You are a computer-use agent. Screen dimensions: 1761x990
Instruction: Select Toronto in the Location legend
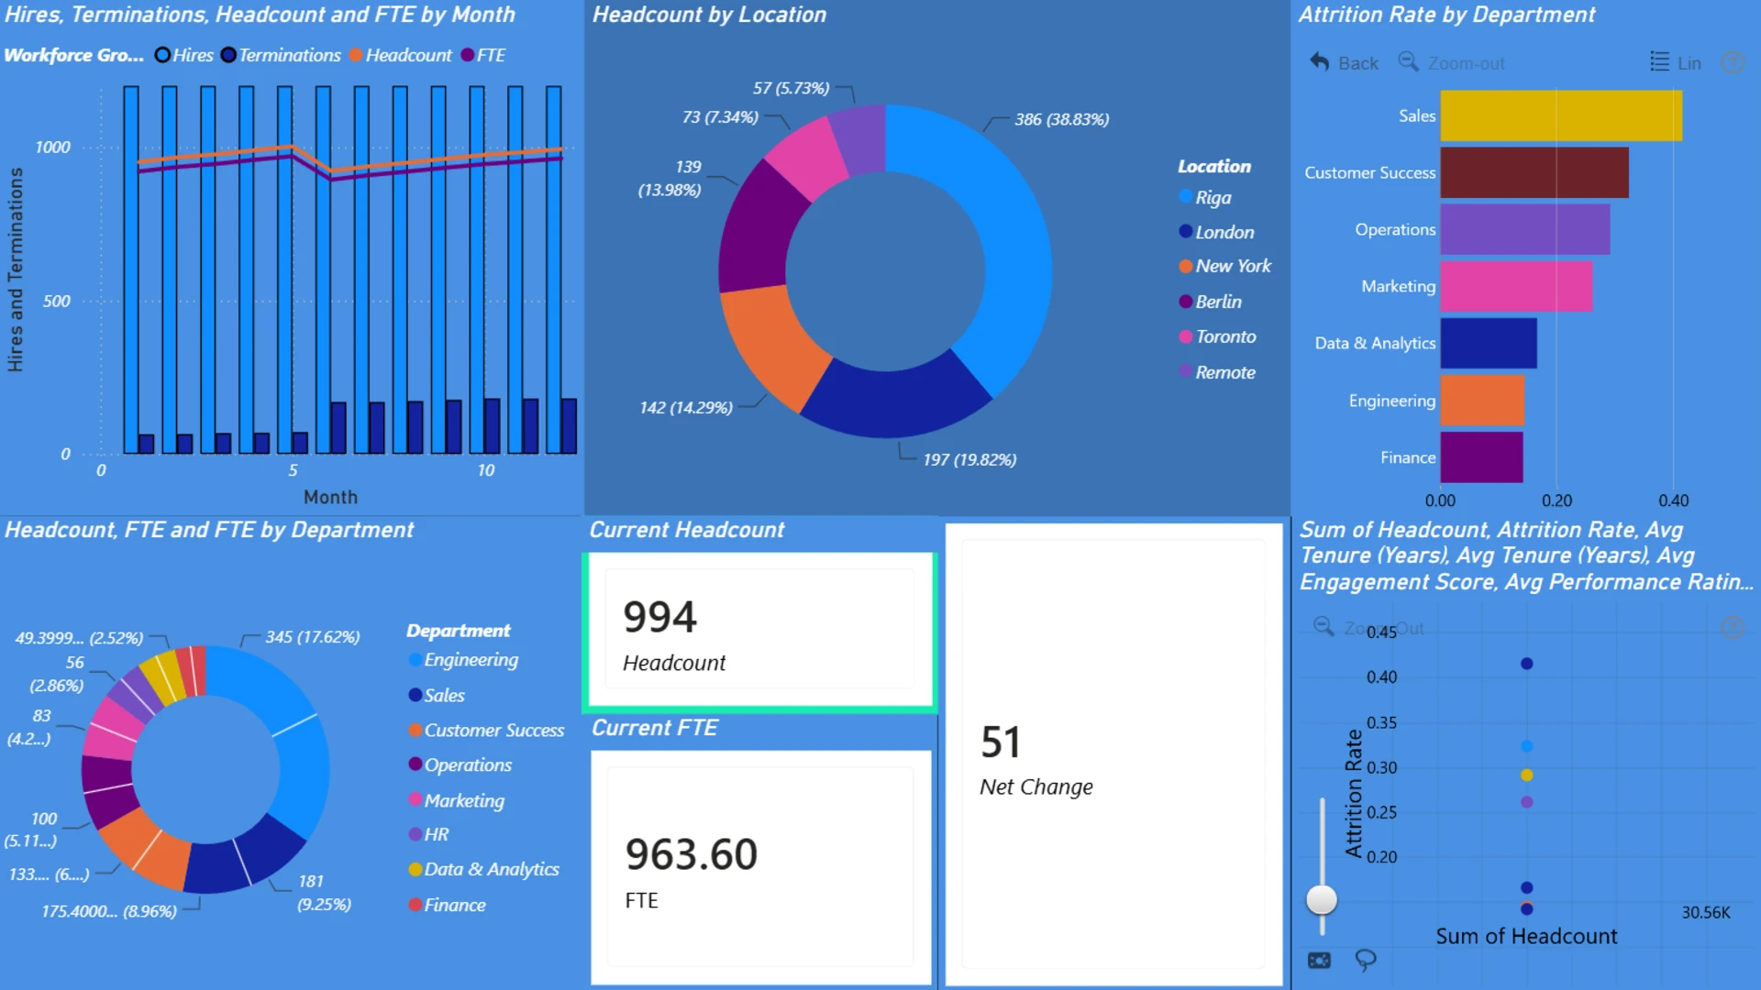[x=1217, y=336]
